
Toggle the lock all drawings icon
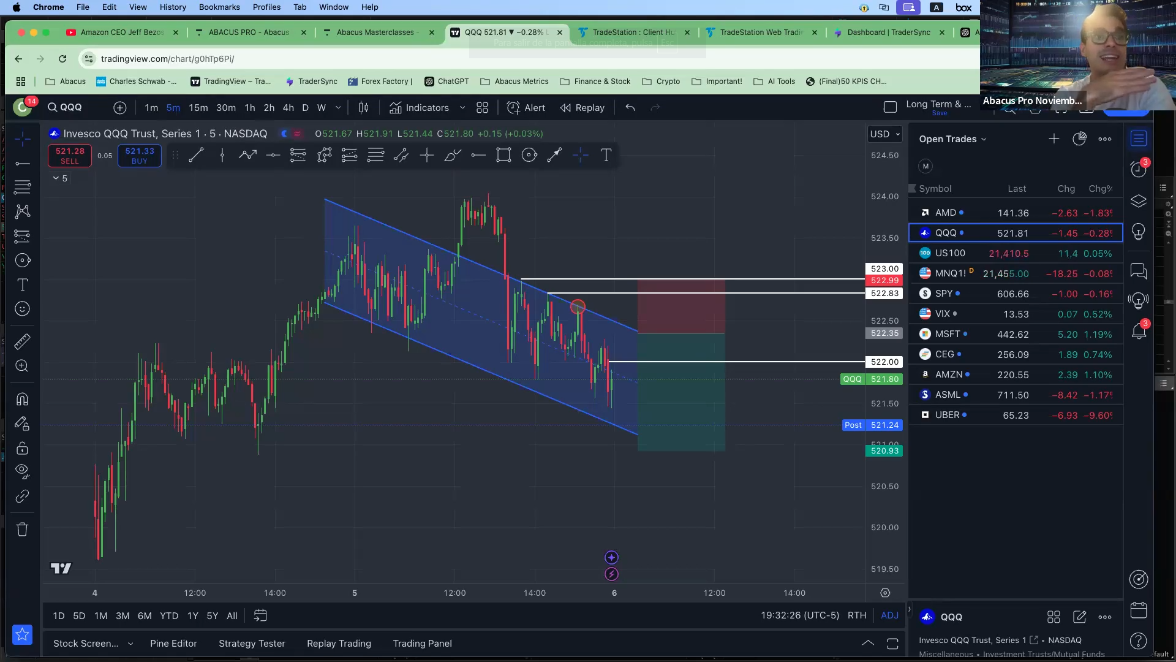pyautogui.click(x=22, y=448)
